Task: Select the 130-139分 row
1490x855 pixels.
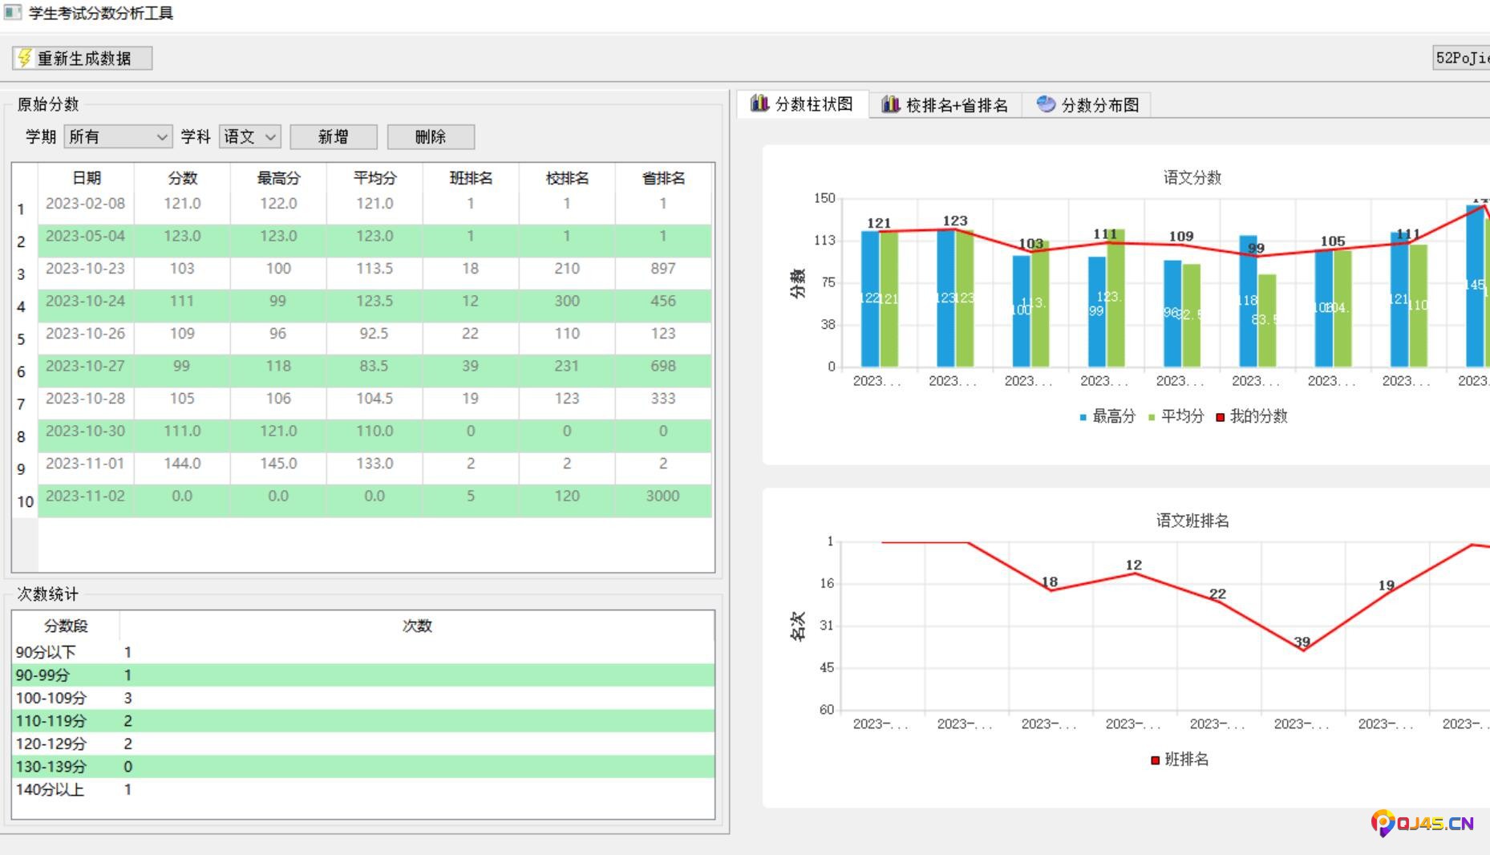Action: pyautogui.click(x=363, y=767)
